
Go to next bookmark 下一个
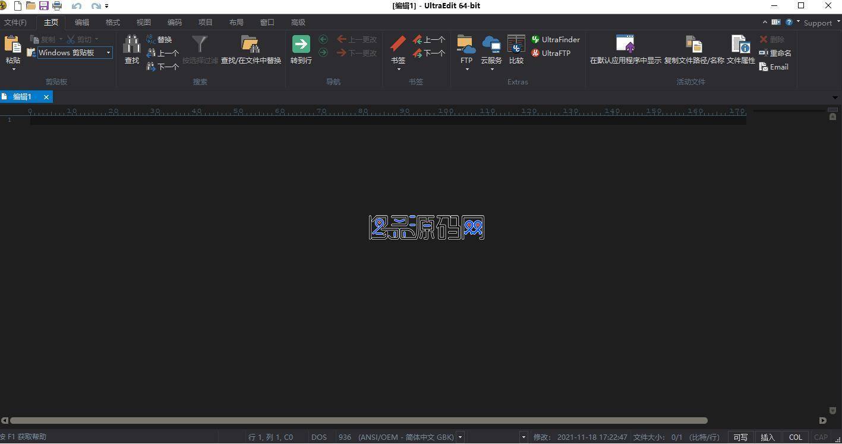point(428,53)
